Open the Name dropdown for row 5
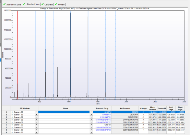Image resolution: width=190 pixels, height=135 pixels. tap(91, 122)
